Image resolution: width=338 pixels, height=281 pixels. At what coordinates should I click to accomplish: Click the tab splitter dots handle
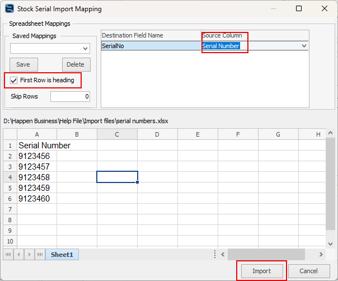point(215,255)
